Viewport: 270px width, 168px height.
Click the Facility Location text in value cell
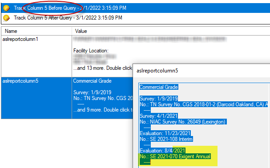(x=91, y=51)
